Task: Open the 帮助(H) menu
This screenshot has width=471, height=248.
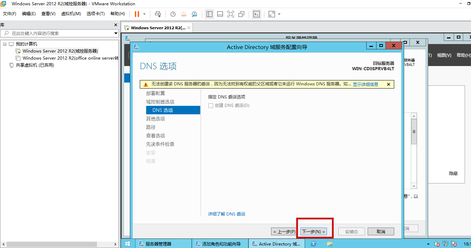Action: point(117,14)
